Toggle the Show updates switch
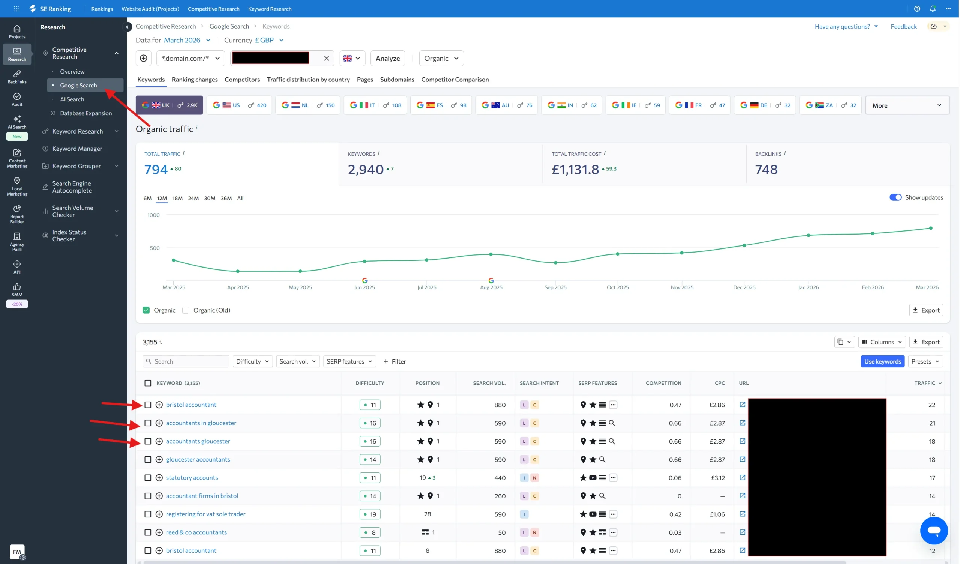 pos(895,197)
